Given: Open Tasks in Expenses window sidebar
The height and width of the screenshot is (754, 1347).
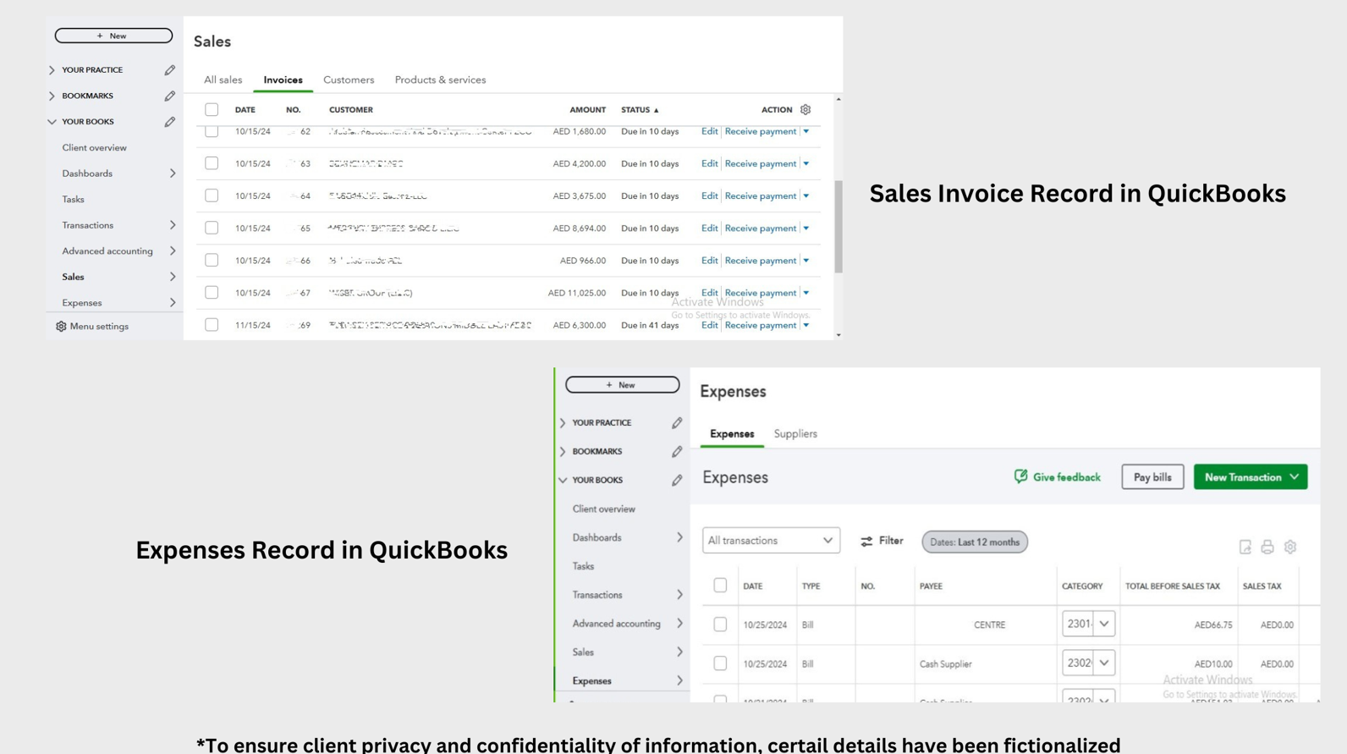Looking at the screenshot, I should click(583, 566).
